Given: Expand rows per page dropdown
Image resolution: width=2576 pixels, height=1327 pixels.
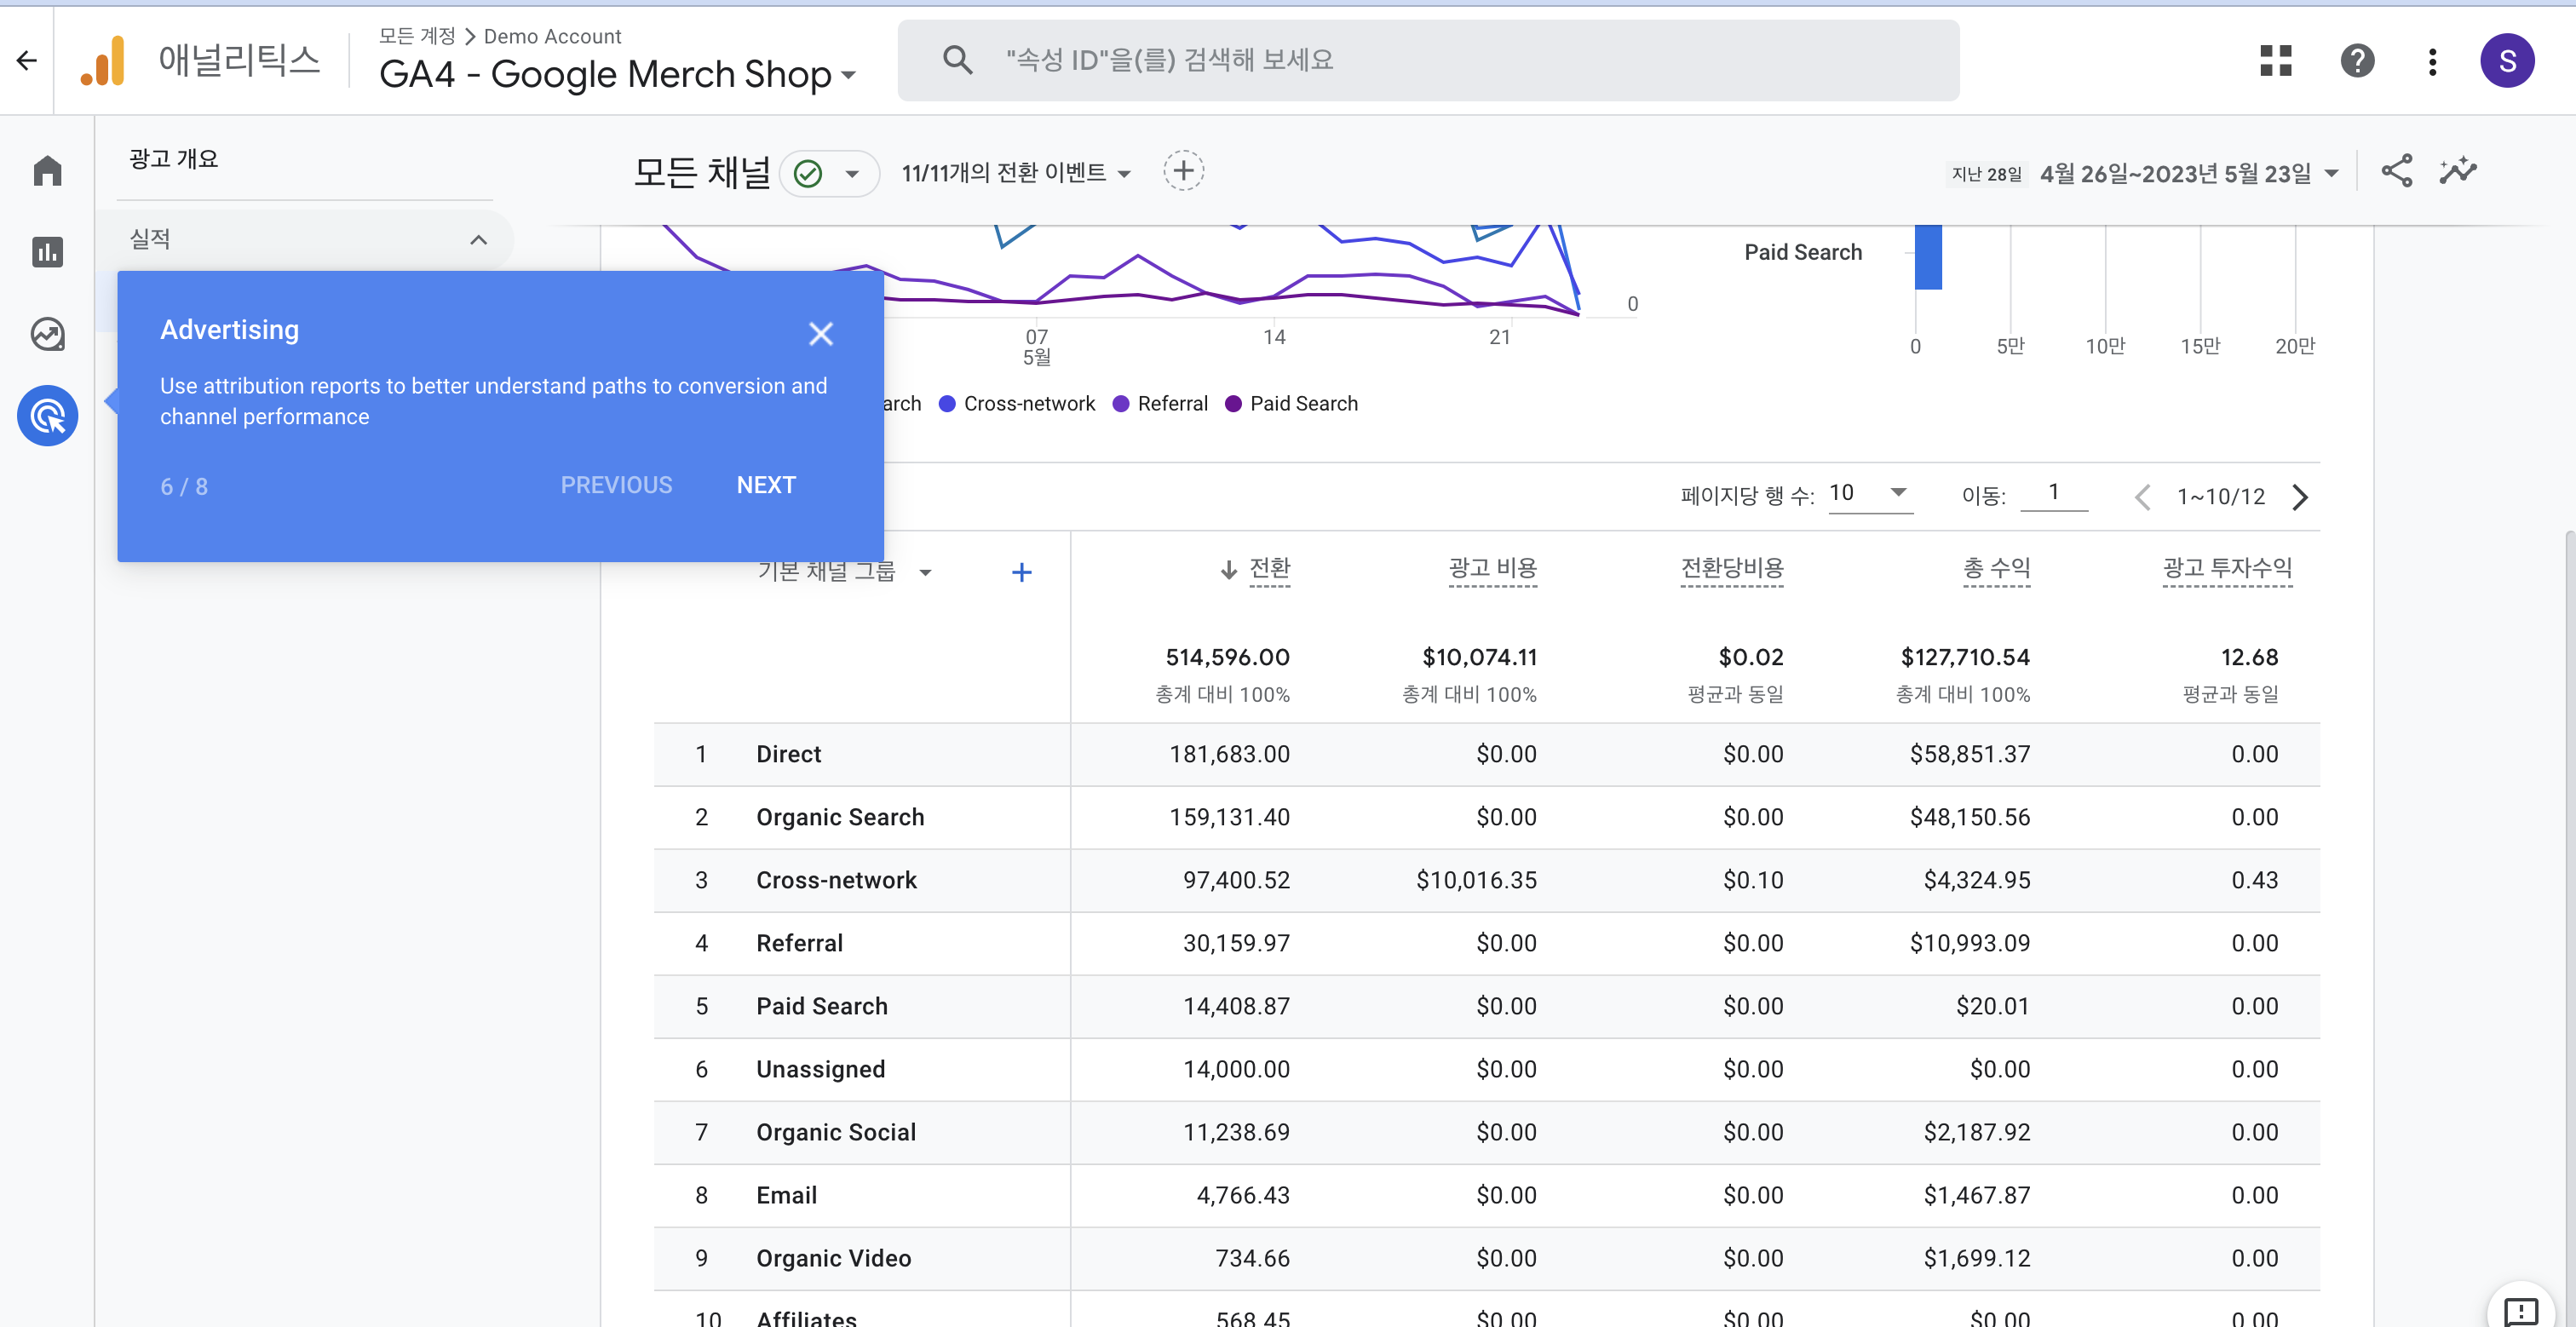Looking at the screenshot, I should (x=1869, y=493).
